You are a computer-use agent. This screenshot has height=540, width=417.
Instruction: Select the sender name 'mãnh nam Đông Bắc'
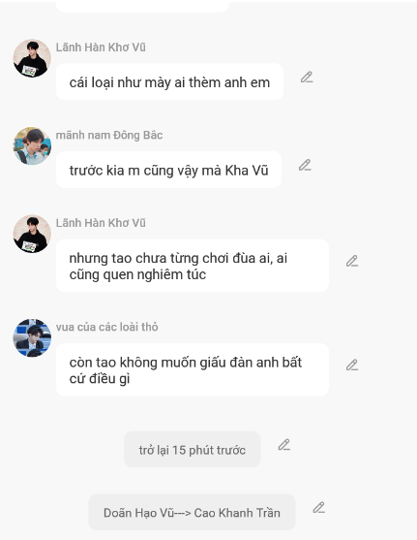pyautogui.click(x=109, y=135)
